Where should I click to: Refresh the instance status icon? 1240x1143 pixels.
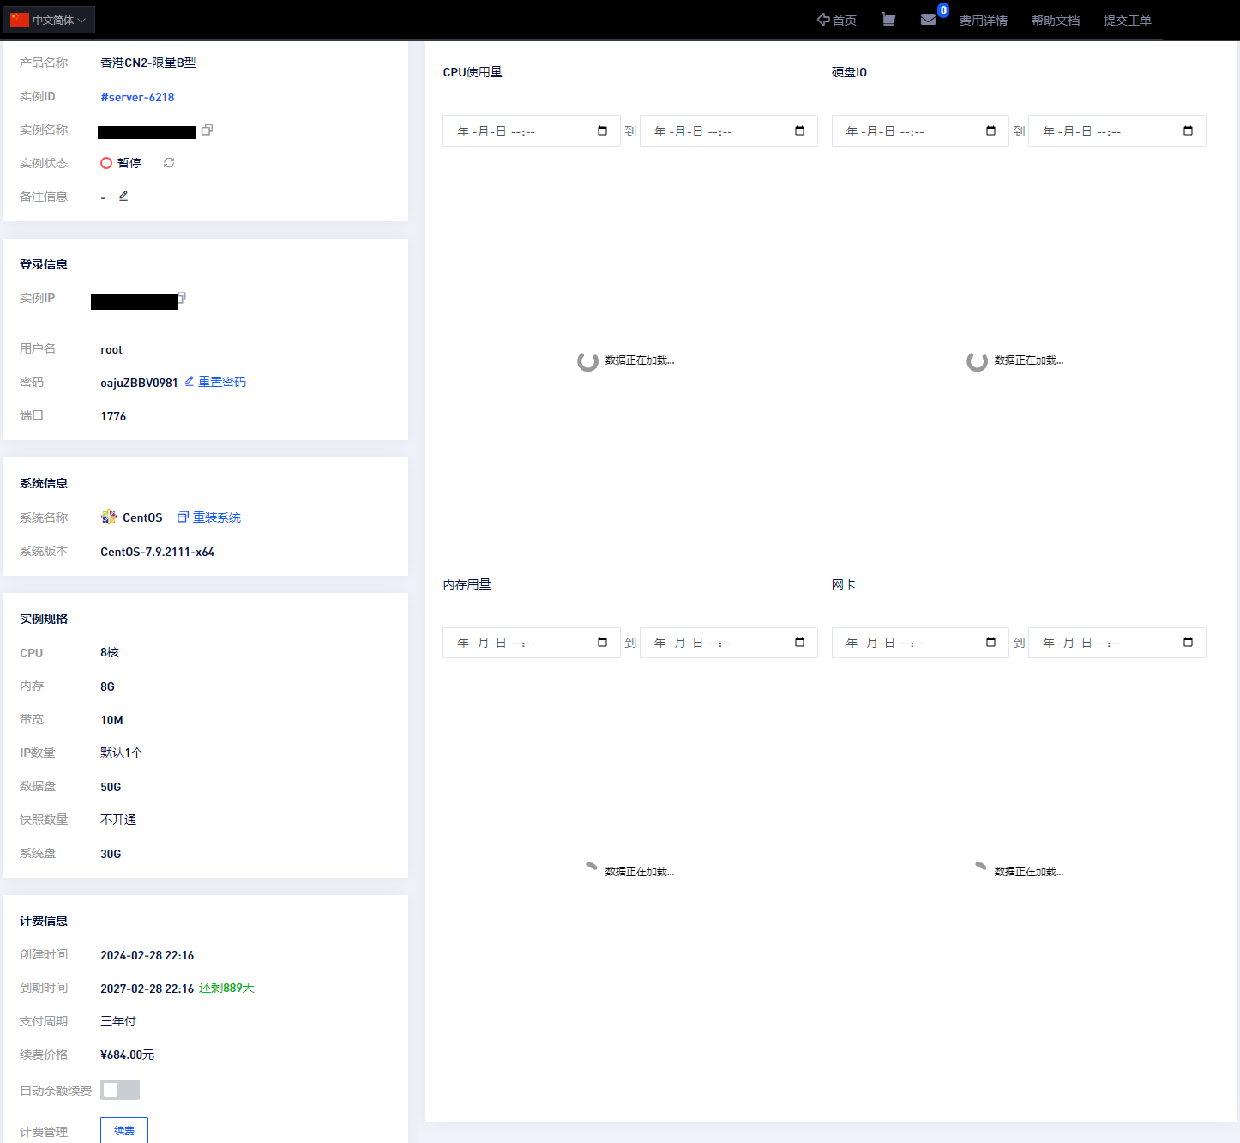[x=169, y=162]
